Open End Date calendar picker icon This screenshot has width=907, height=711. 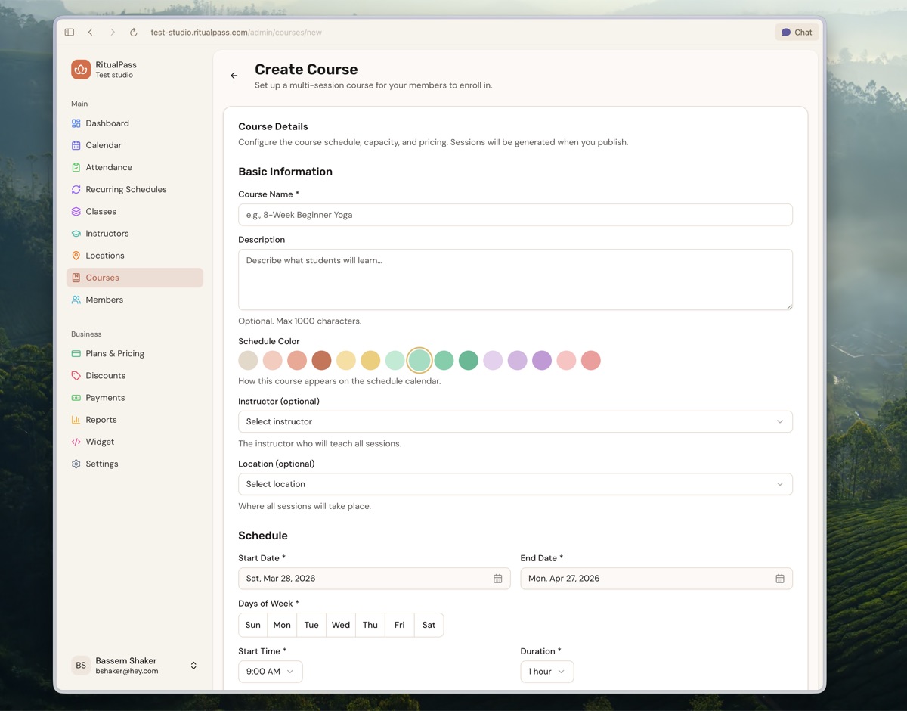[x=780, y=579]
